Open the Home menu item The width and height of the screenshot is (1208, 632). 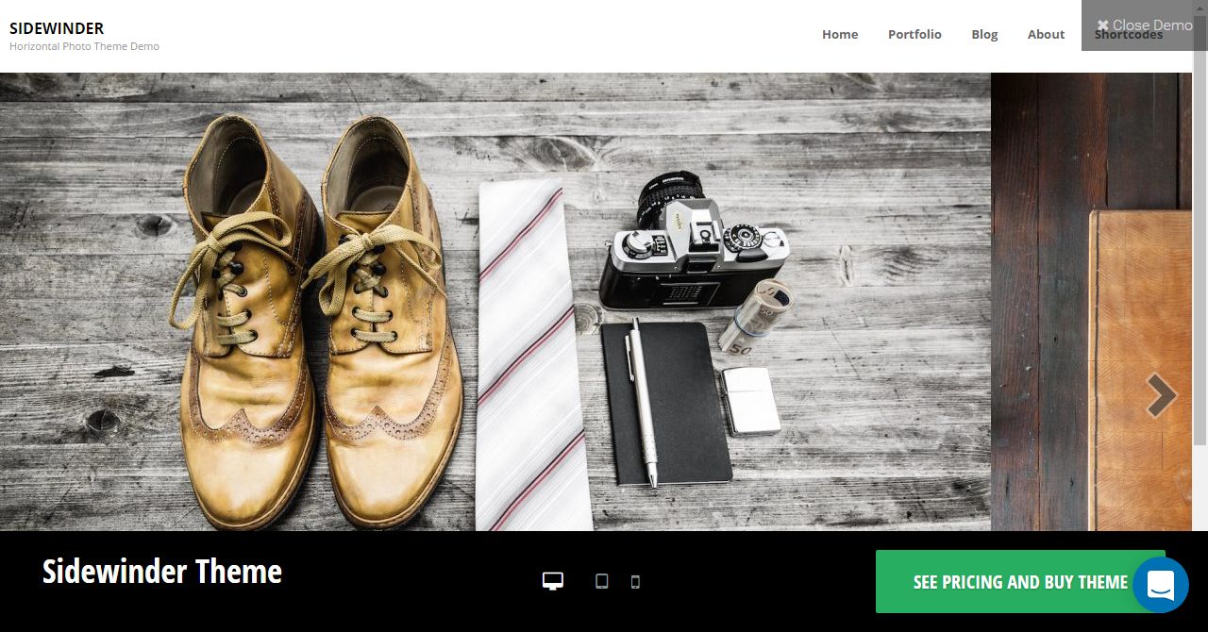click(840, 34)
